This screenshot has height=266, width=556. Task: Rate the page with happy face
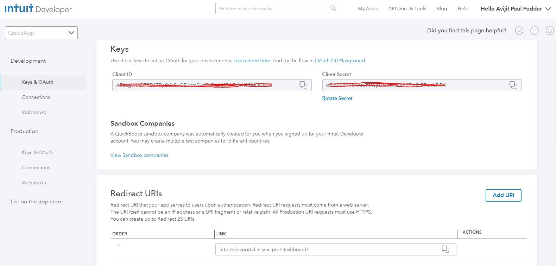coord(550,31)
